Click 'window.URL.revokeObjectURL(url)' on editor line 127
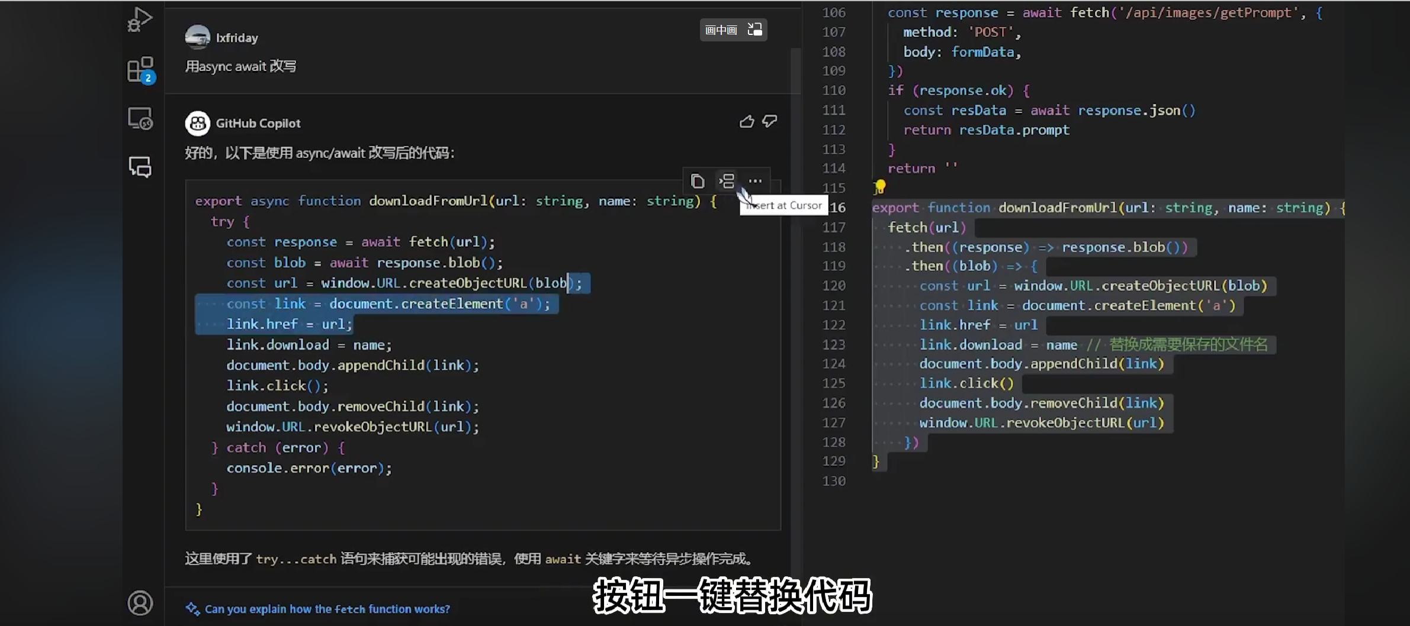 (x=1042, y=422)
